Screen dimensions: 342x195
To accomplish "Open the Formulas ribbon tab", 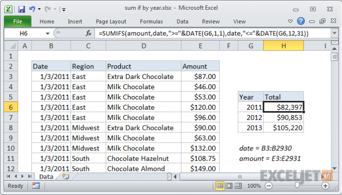I will pos(151,22).
